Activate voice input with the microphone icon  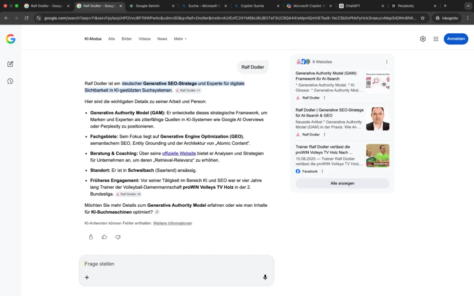[265, 277]
